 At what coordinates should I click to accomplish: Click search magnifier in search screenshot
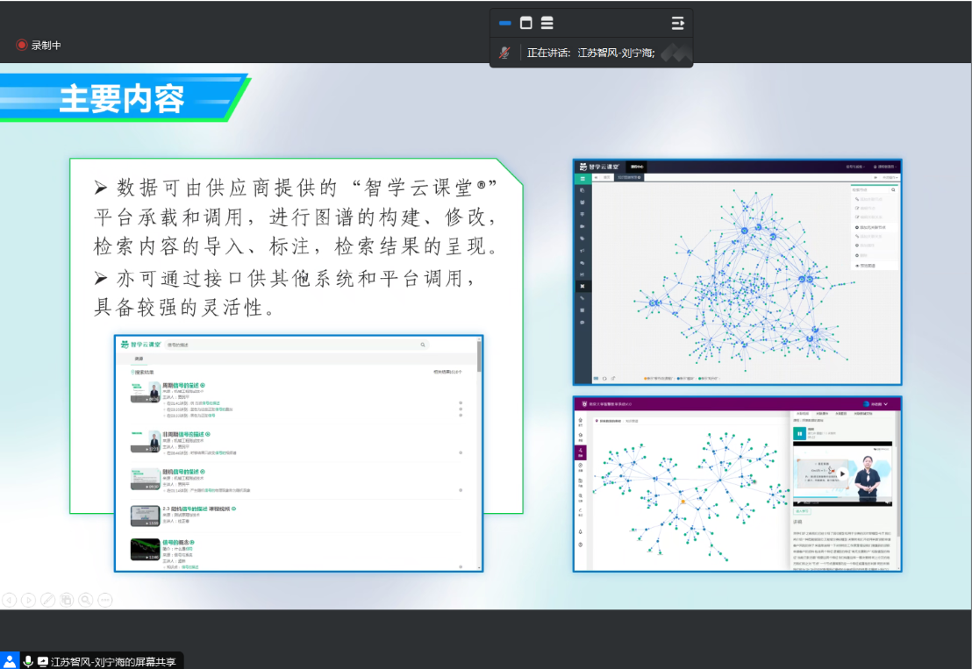pos(423,345)
